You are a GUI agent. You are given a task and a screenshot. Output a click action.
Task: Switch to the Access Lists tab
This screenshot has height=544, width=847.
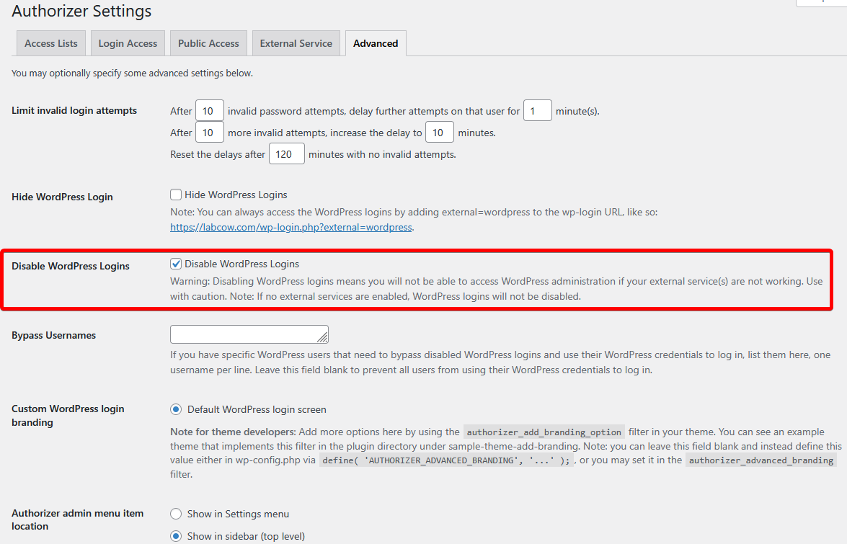[50, 43]
